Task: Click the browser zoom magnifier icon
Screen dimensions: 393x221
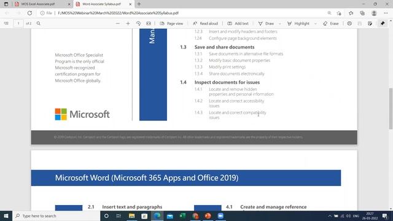Action: (x=329, y=13)
